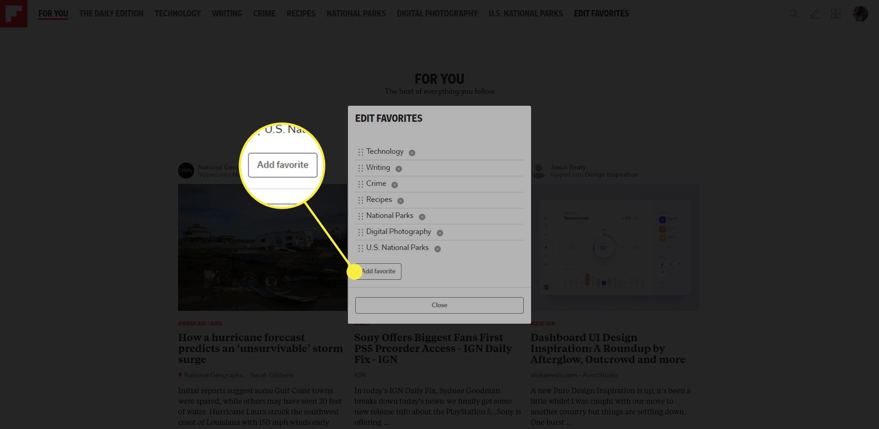Viewport: 879px width, 429px height.
Task: Click drag handle beside Crime
Action: click(x=361, y=184)
